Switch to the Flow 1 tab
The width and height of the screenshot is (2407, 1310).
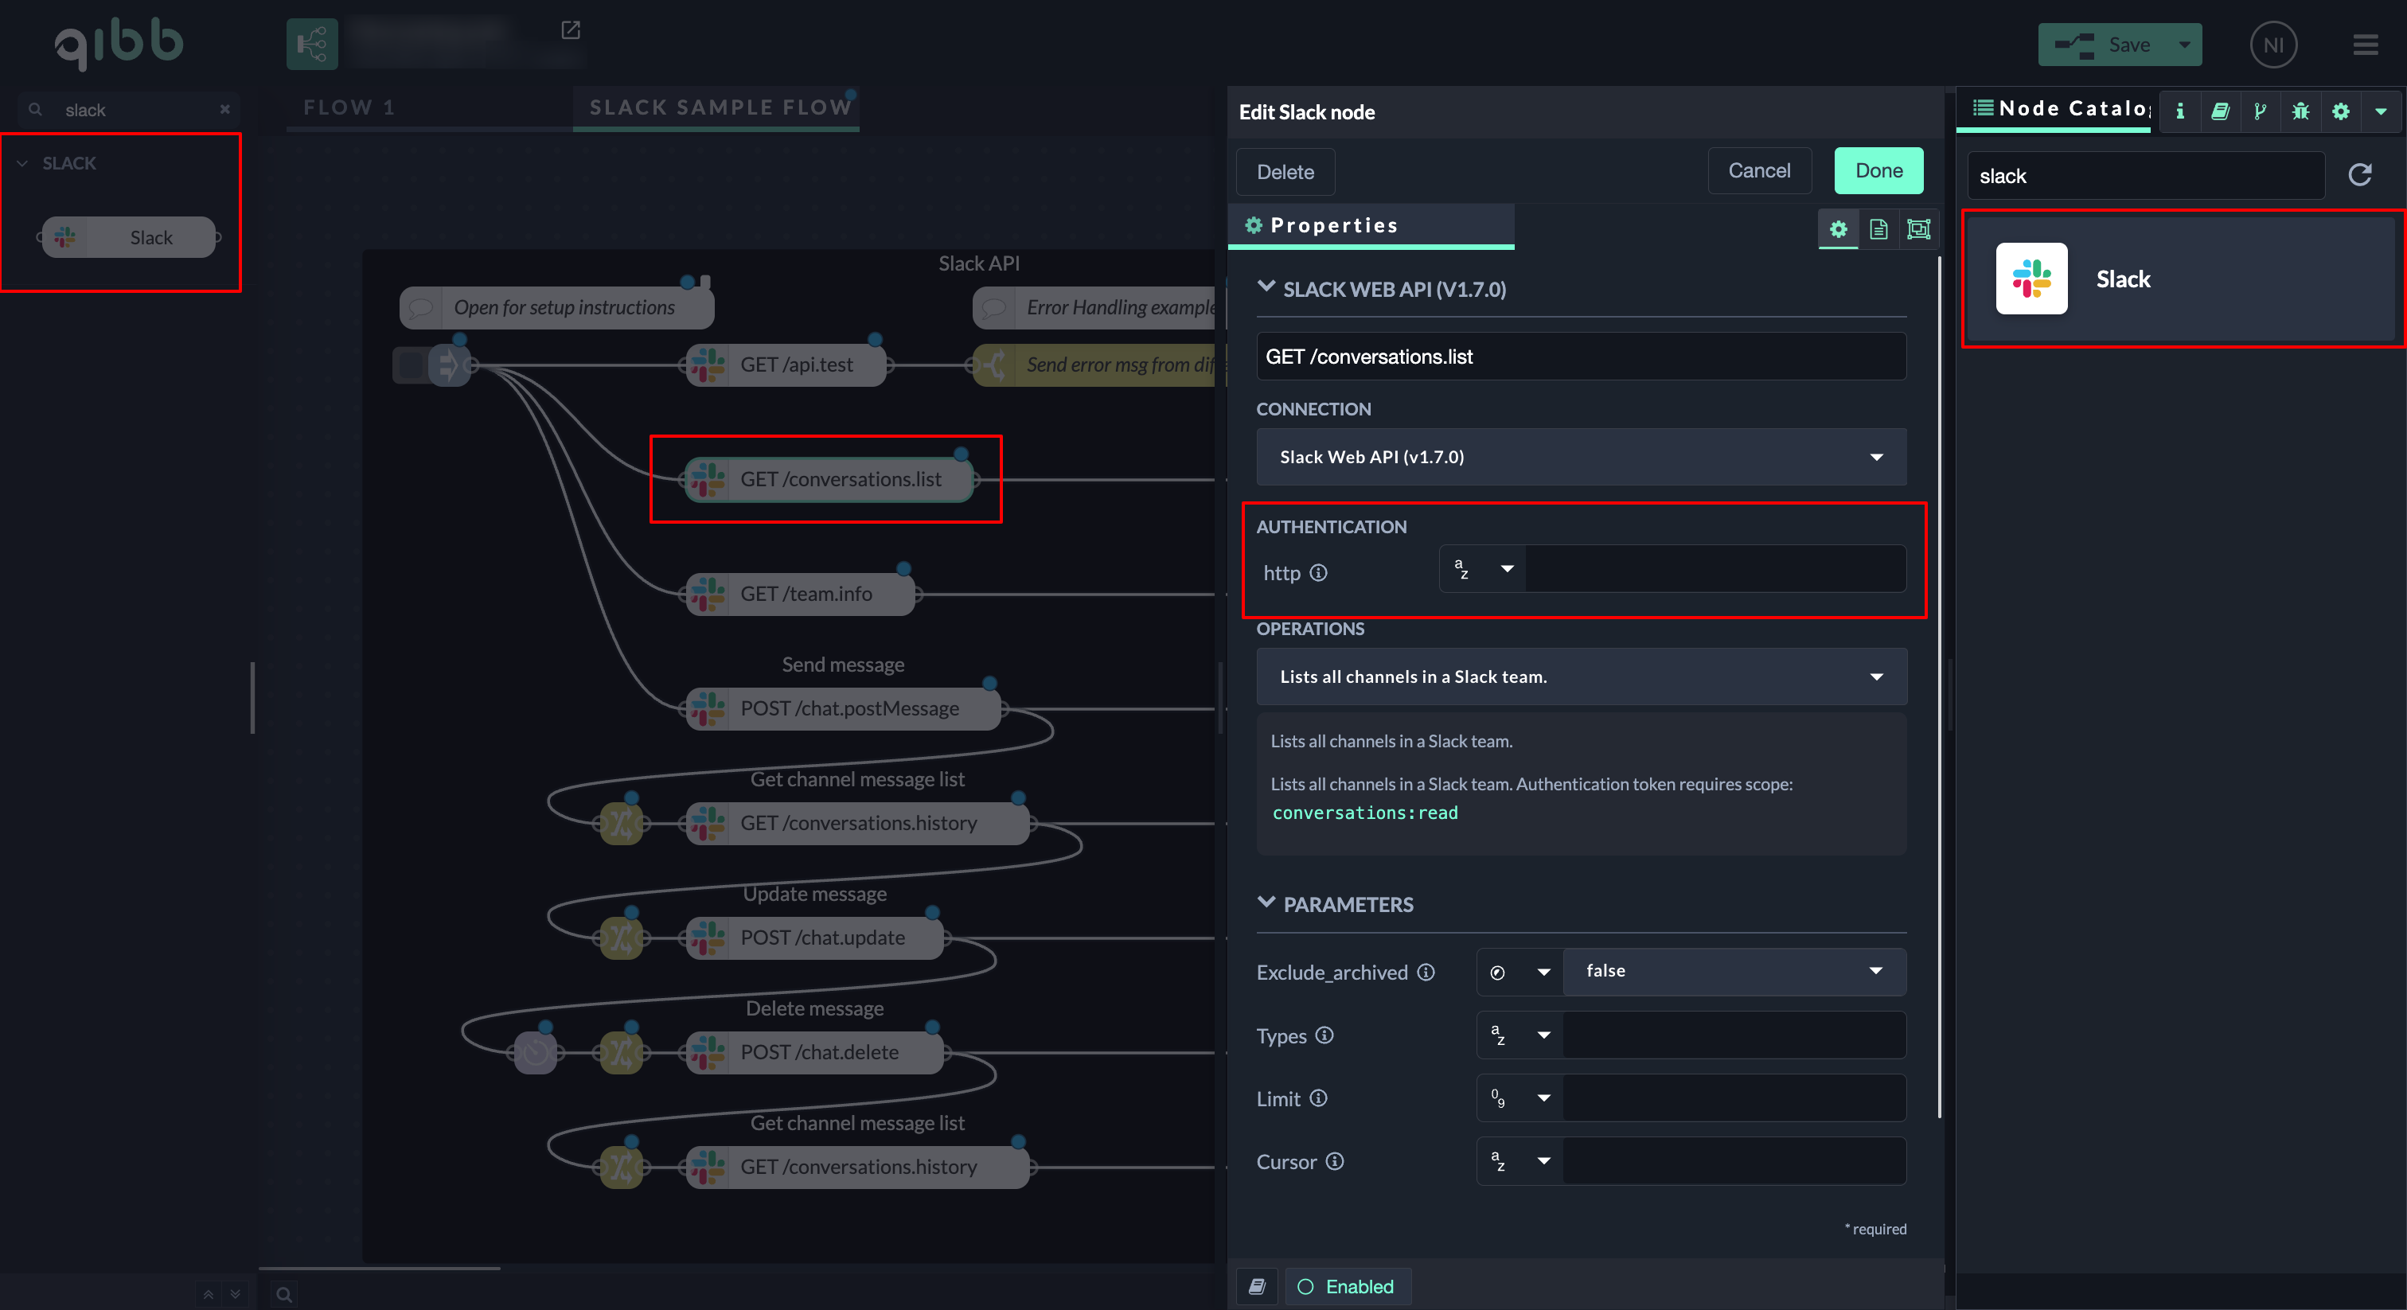[349, 107]
